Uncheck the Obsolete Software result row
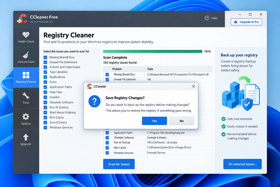Image resolution: width=280 pixels, height=187 pixels. coord(107,138)
